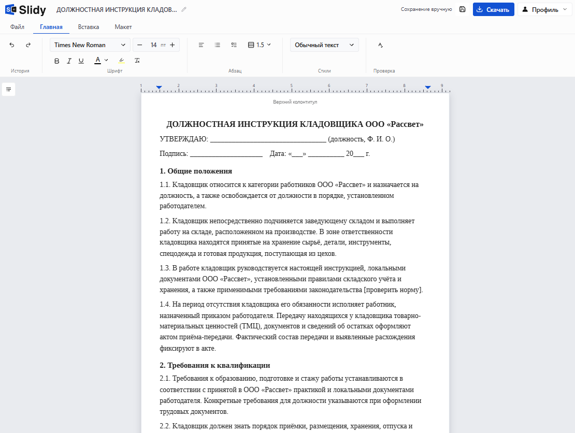Redo the last undone action
Viewport: 575px width, 433px height.
coord(28,45)
